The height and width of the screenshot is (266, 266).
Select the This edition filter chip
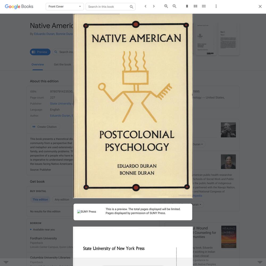pyautogui.click(x=40, y=199)
